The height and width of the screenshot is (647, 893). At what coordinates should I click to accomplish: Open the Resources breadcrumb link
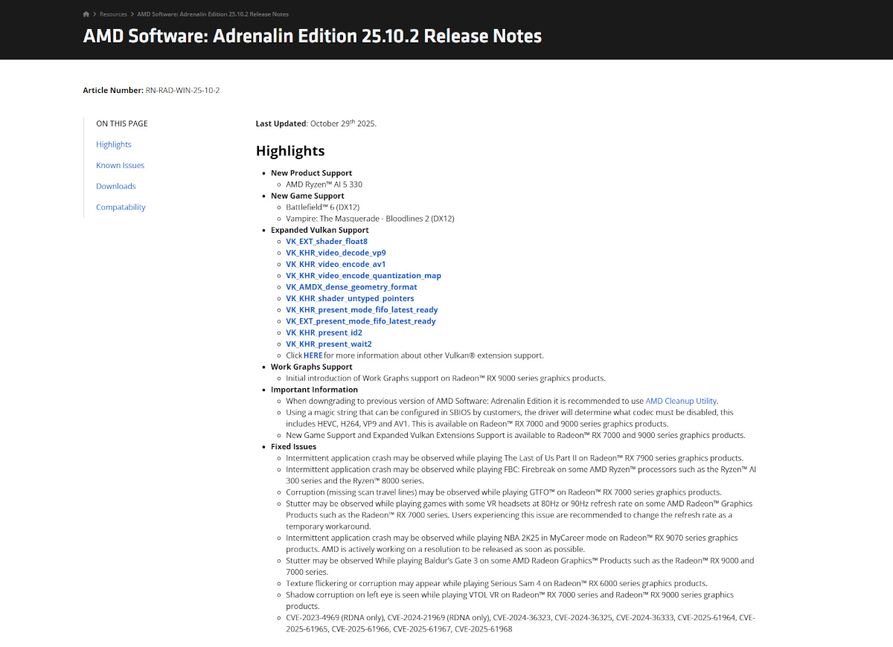(x=114, y=14)
